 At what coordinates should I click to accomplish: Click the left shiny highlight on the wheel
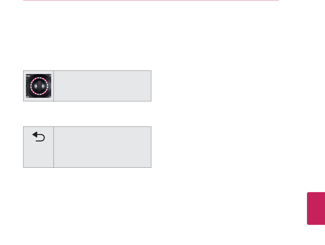[36, 86]
